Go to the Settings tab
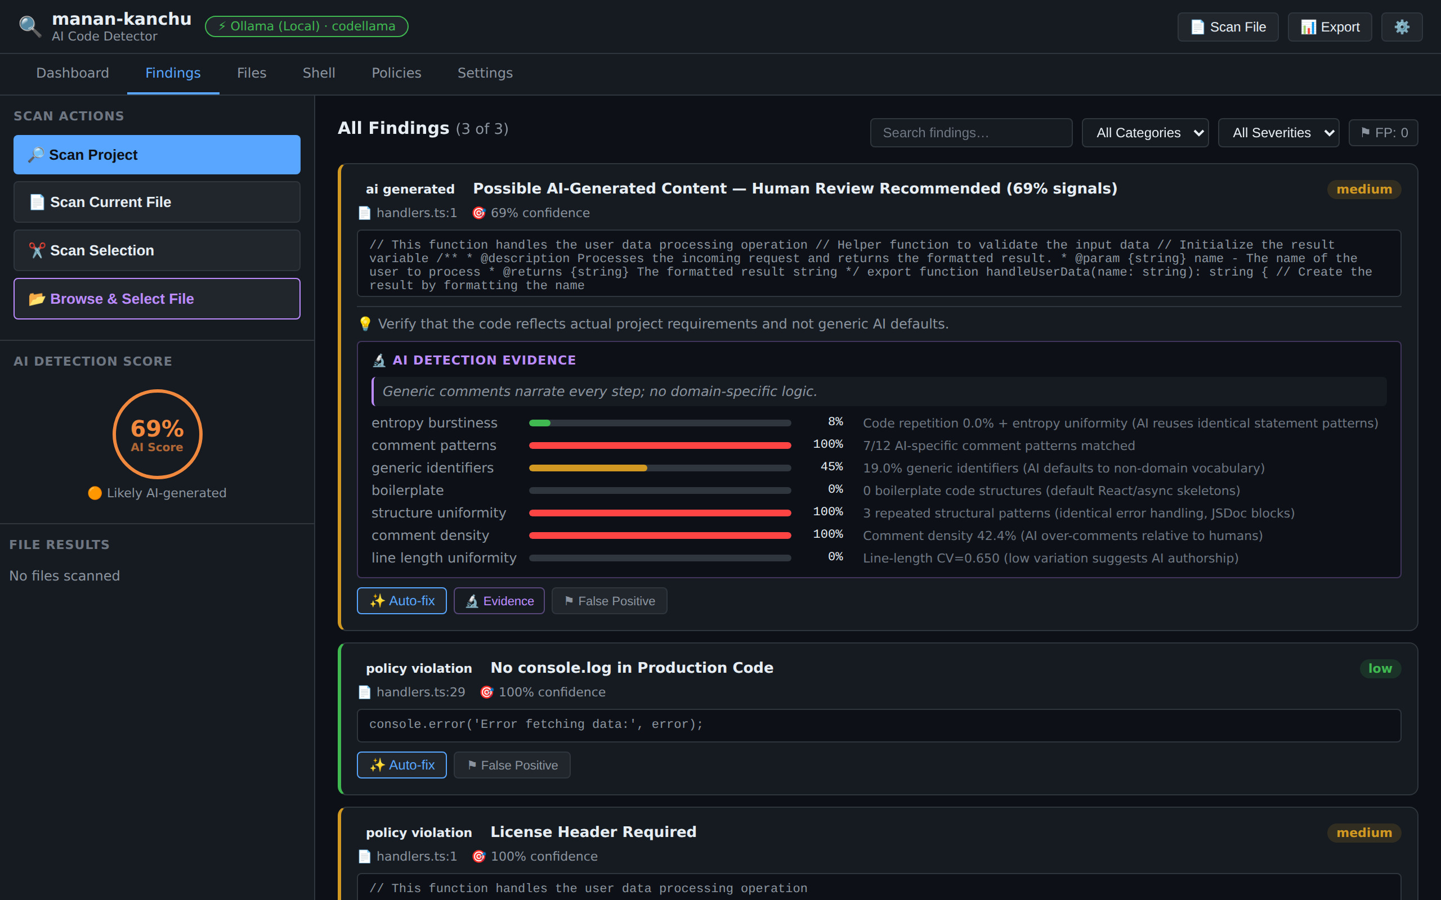This screenshot has width=1441, height=900. click(x=485, y=73)
